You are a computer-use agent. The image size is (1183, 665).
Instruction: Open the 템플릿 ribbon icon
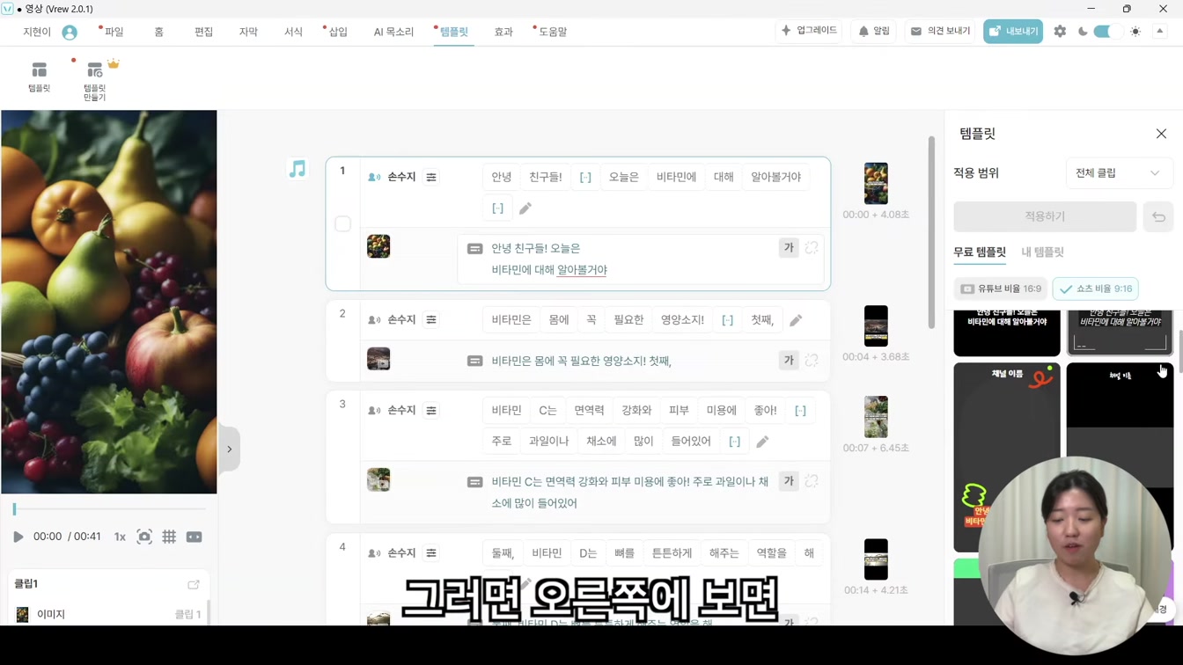point(39,77)
